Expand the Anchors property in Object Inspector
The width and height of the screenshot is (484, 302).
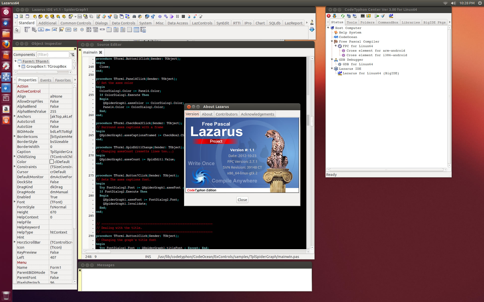(15, 116)
